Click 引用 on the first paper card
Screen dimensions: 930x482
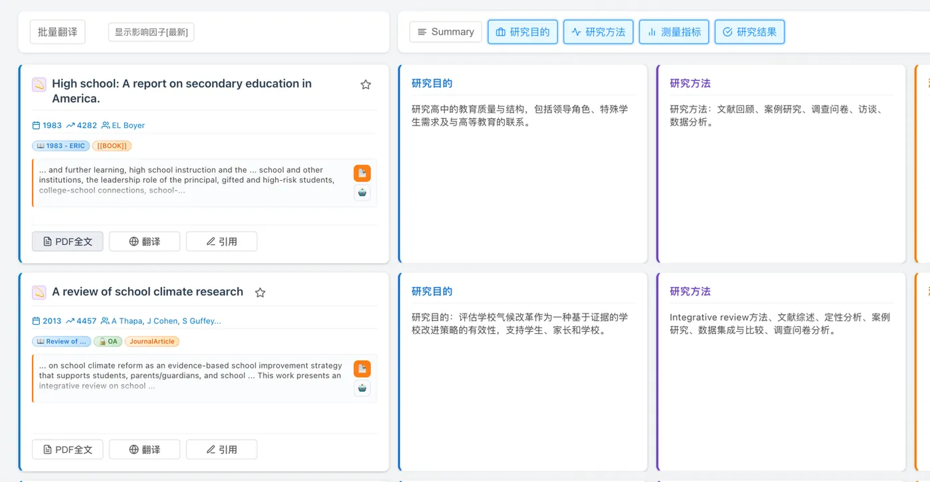point(222,241)
